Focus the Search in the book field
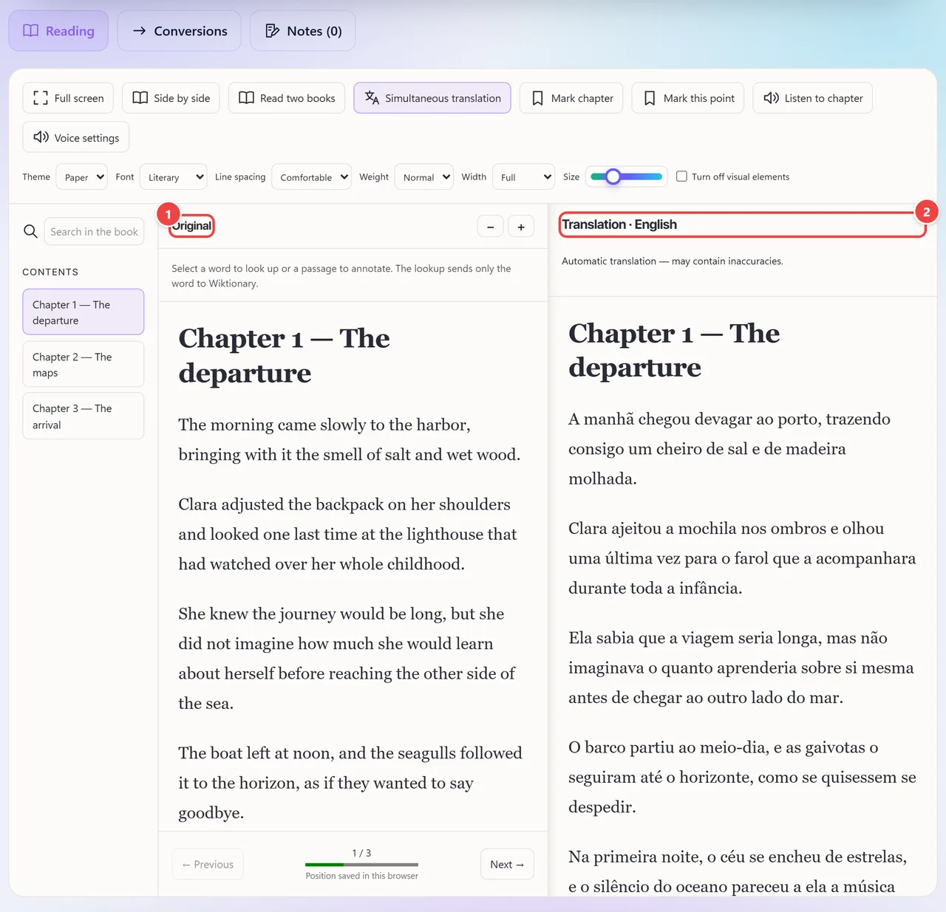Screen dimensions: 946x912 coord(94,232)
